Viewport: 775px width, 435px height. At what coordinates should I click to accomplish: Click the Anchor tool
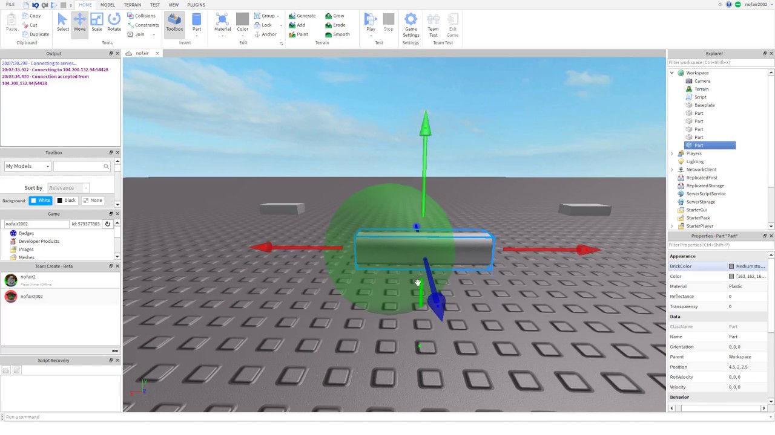(x=265, y=34)
